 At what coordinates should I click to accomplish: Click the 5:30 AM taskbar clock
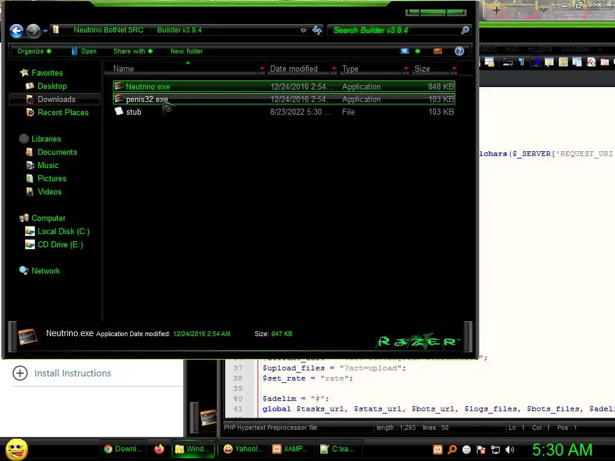[x=562, y=450]
